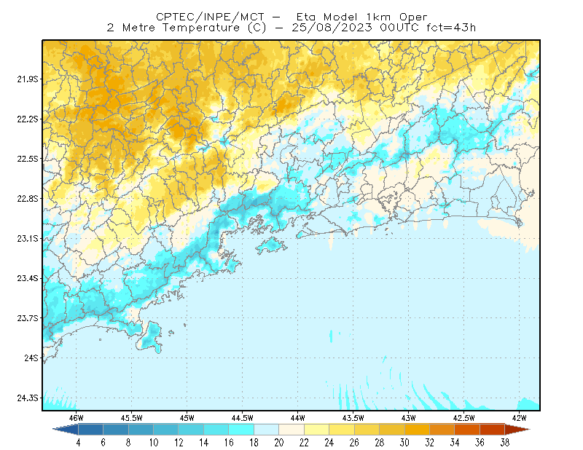Screen dimensions: 583x450
Task: Select the dark red 36–38 color bar segment
Action: click(493, 430)
